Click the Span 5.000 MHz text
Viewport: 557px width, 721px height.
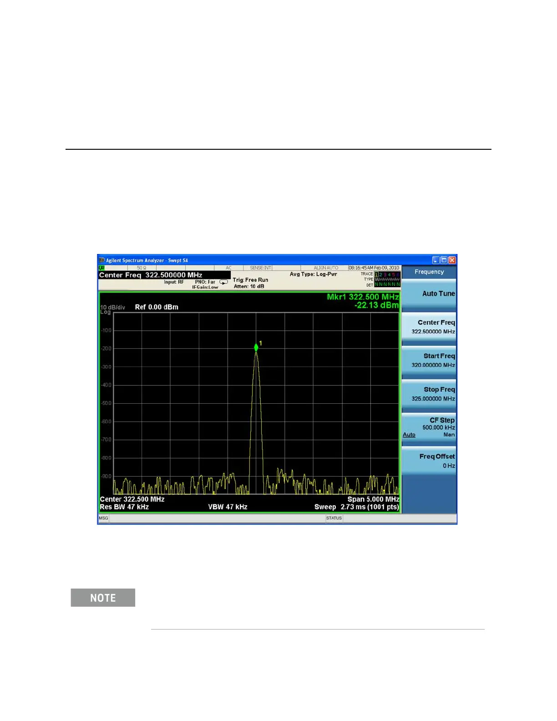[x=374, y=499]
